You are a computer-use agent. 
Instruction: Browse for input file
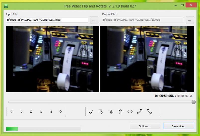click(x=94, y=20)
